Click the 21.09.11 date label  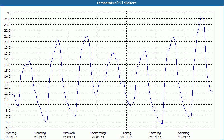69,137
